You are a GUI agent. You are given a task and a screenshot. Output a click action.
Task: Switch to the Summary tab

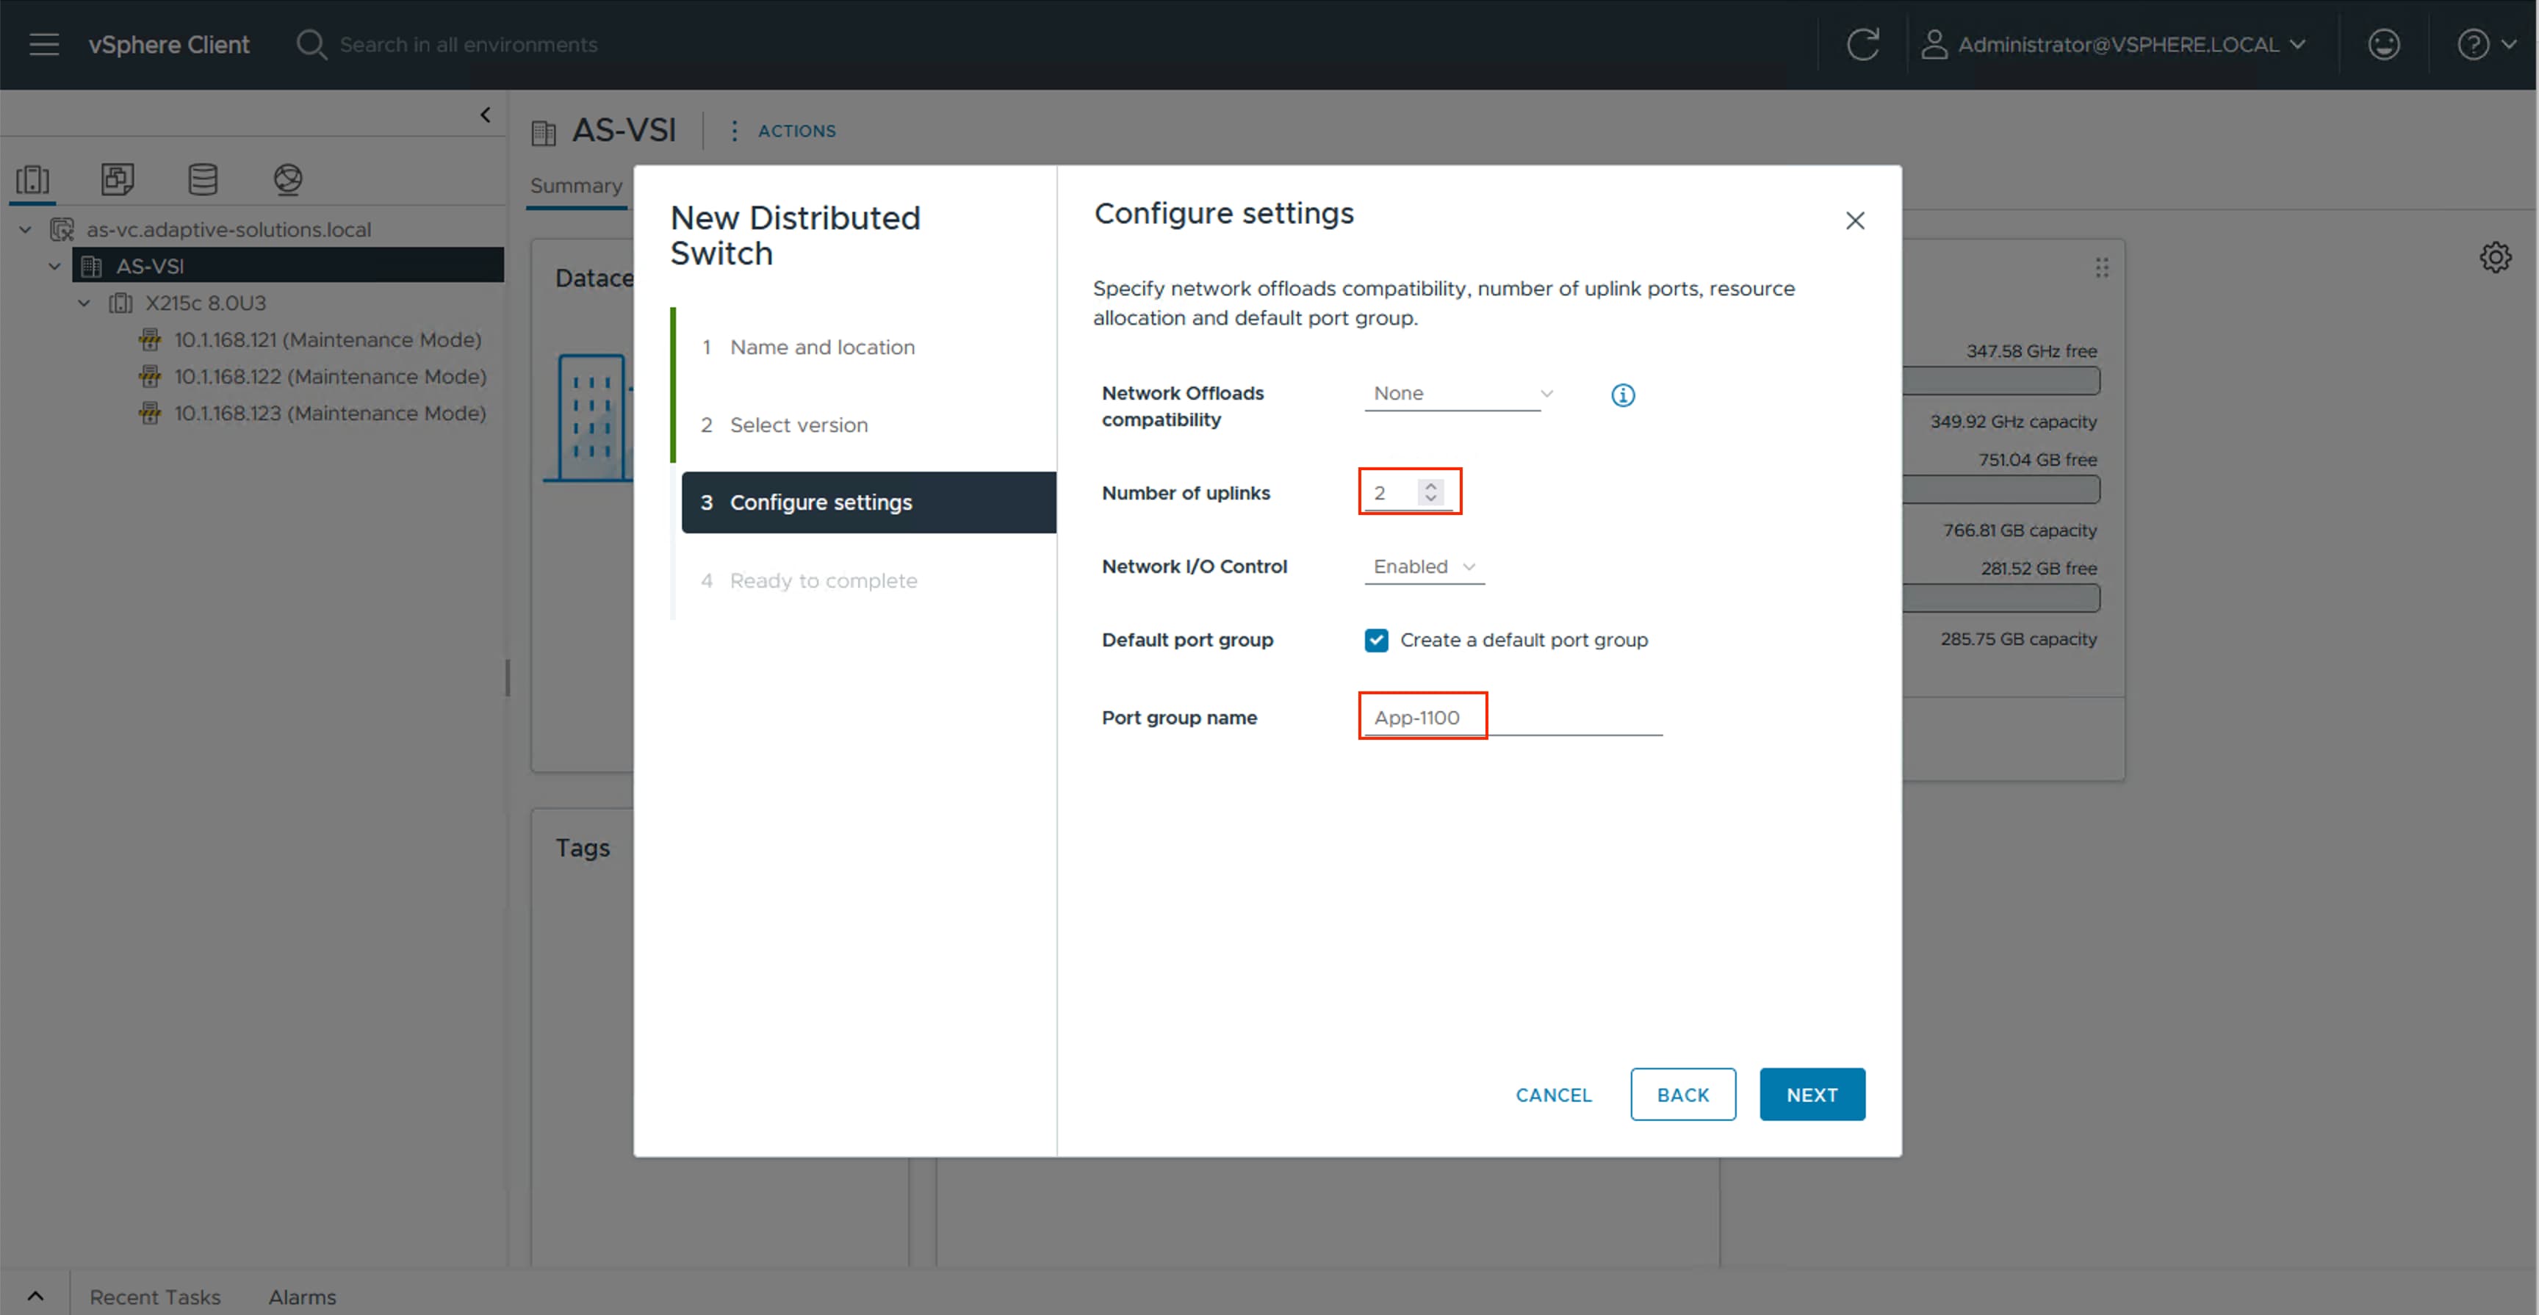576,185
